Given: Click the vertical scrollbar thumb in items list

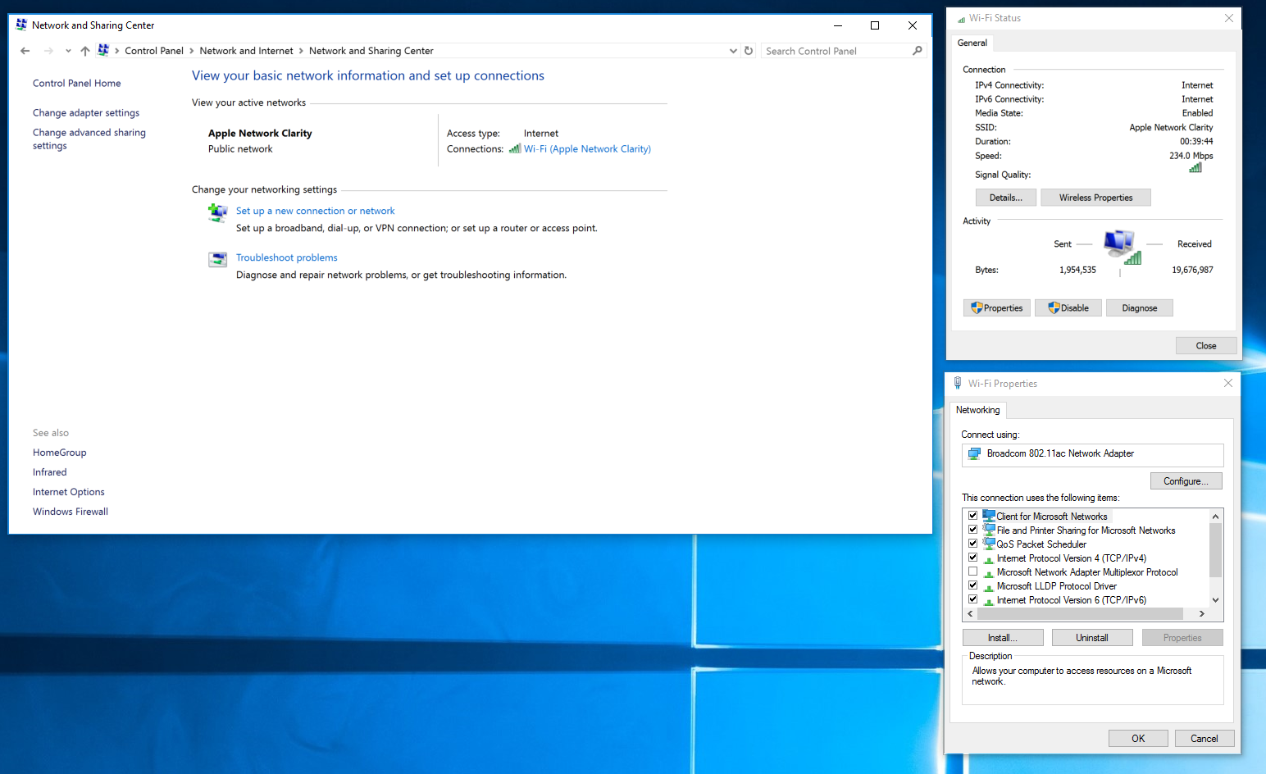Looking at the screenshot, I should click(1216, 550).
